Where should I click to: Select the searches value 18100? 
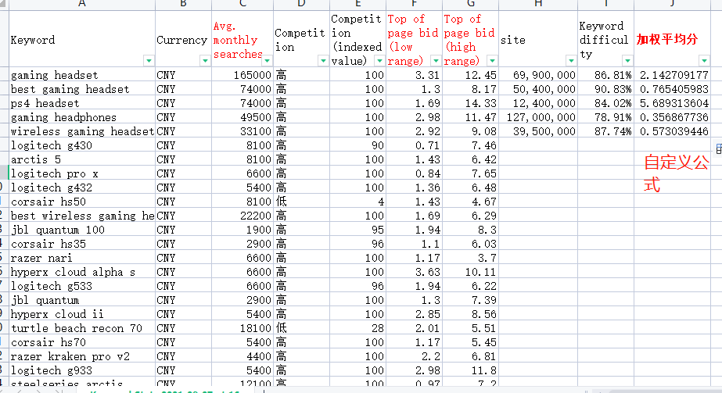tap(242, 328)
